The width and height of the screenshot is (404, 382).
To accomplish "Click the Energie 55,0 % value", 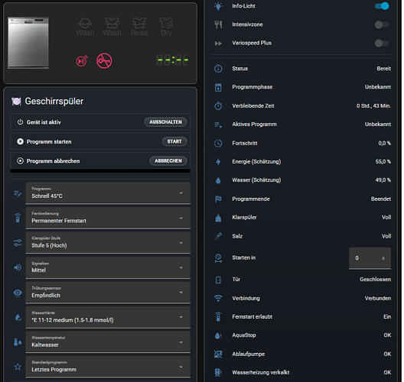I will pos(383,161).
